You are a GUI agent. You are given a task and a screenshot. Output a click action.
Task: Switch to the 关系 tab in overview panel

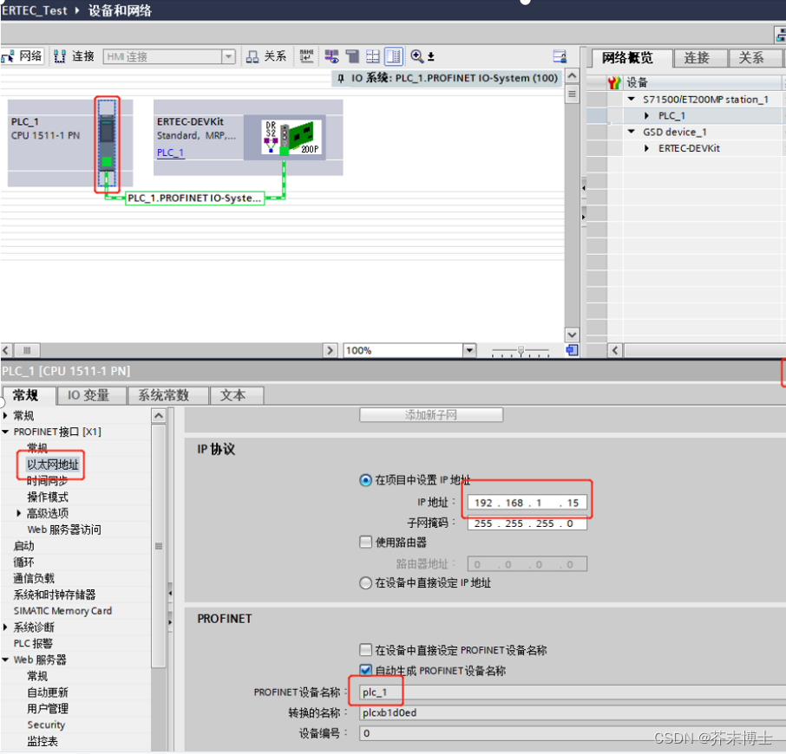[x=751, y=58]
